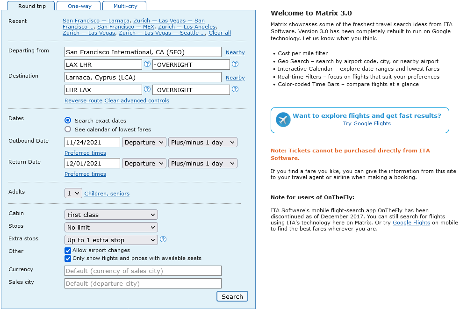Switch to the One-way tab
The height and width of the screenshot is (310, 460).
79,6
